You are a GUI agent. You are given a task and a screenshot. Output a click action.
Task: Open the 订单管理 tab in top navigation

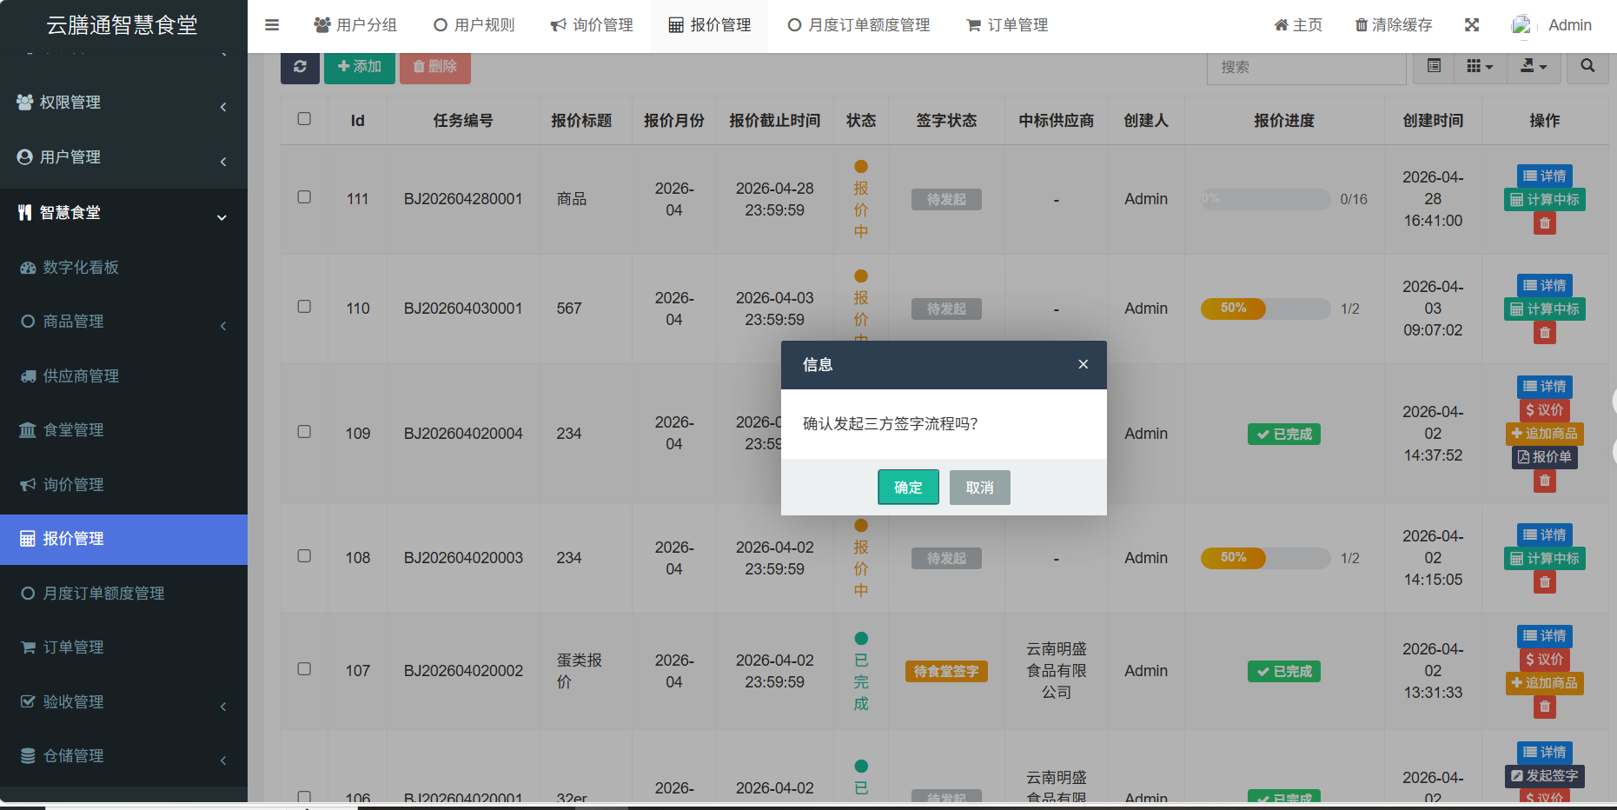pos(1007,25)
